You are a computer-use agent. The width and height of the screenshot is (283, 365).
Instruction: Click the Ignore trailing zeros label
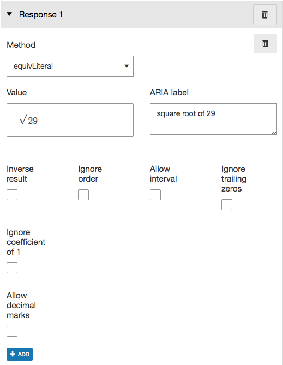click(234, 179)
